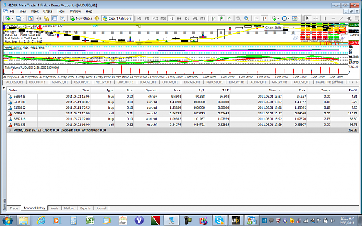Click the Zoom Out magnifier icon
Image resolution: width=362 pixels, height=226 pixels.
click(247, 18)
